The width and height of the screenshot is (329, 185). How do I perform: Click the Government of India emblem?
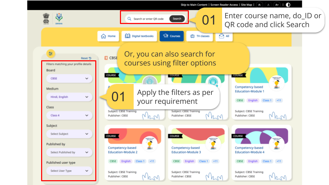click(x=46, y=18)
